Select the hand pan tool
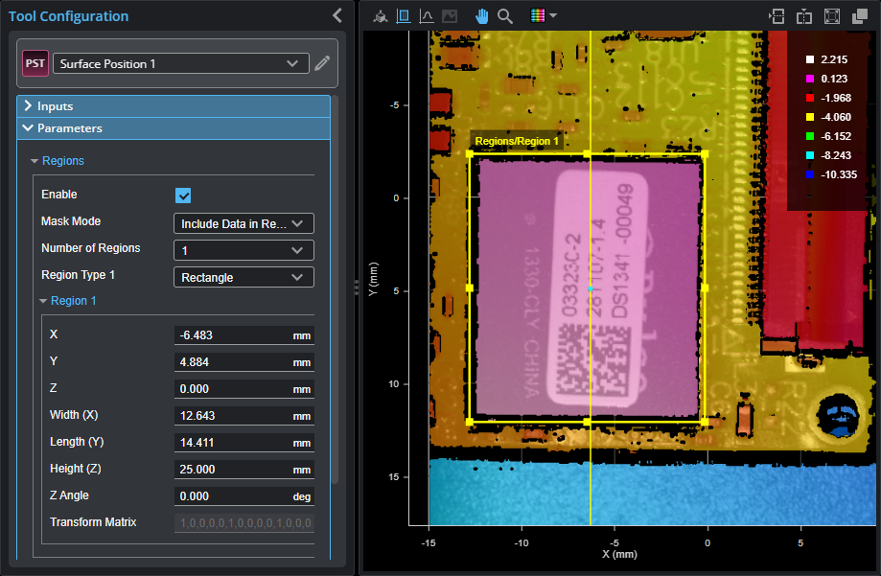 [482, 16]
